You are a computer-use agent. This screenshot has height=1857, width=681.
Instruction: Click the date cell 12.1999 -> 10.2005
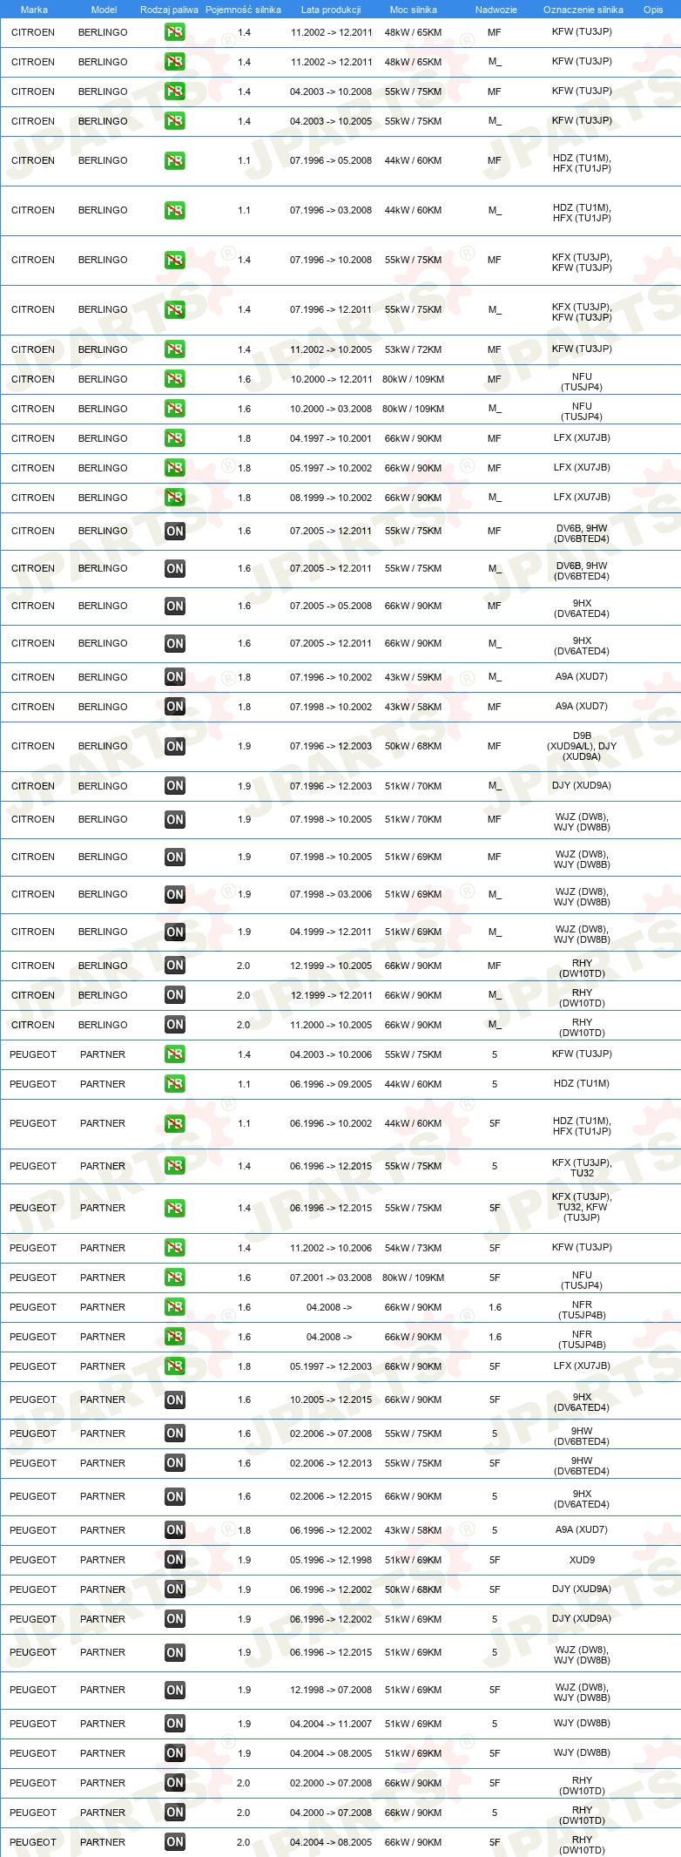[331, 966]
